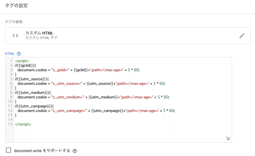Select the カスタム HTML tag type card
The image size is (255, 156).
coord(127,36)
